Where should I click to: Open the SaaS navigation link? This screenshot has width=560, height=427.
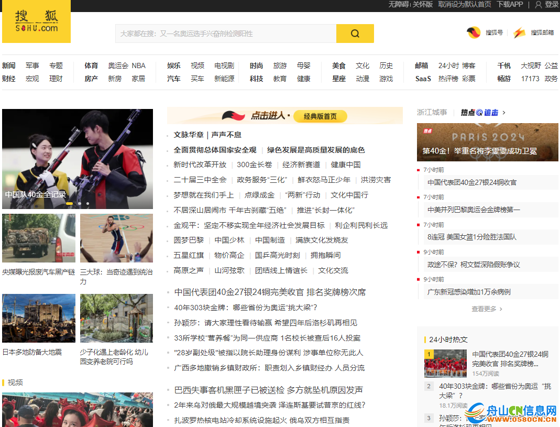423,79
